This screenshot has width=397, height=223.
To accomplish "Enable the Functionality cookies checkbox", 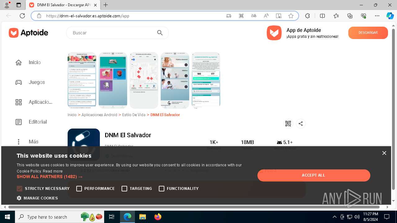I will point(162,189).
